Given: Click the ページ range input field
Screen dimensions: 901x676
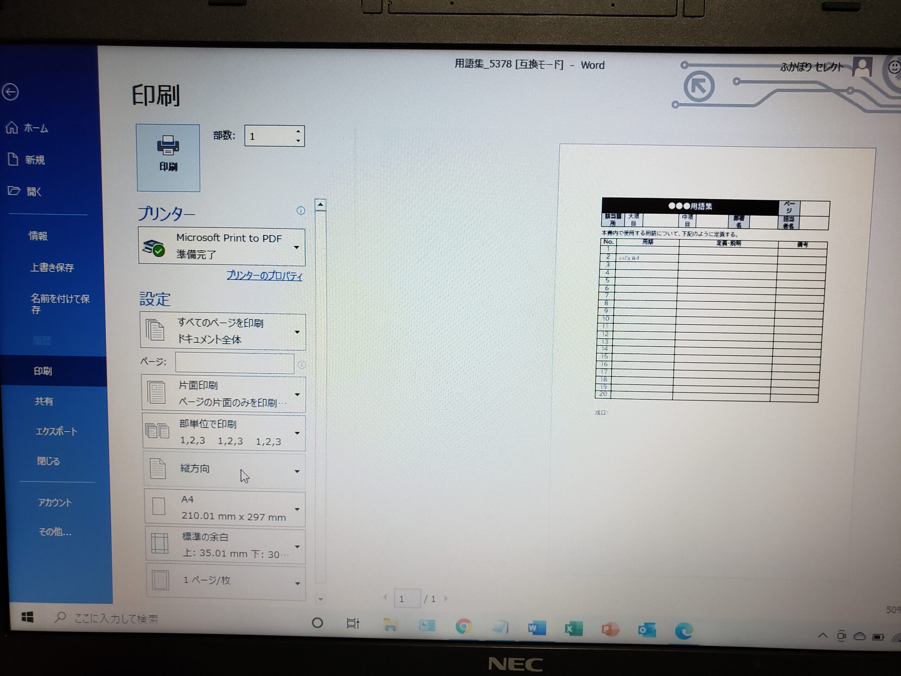Looking at the screenshot, I should click(x=235, y=363).
